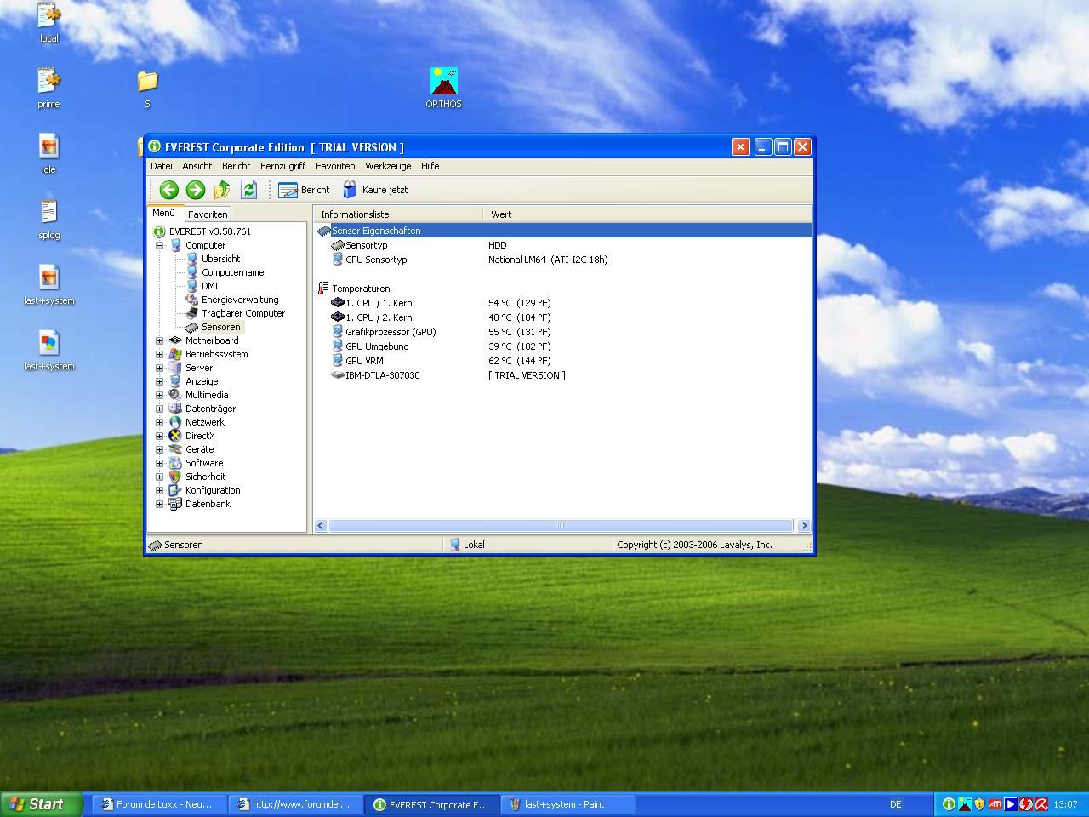Select the Tragbarer Computer tree item
Viewport: 1089px width, 817px height.
click(x=243, y=313)
